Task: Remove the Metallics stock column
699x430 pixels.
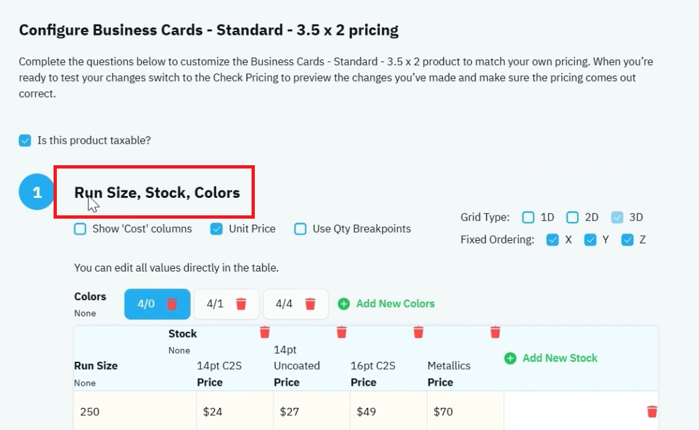Action: (x=495, y=332)
